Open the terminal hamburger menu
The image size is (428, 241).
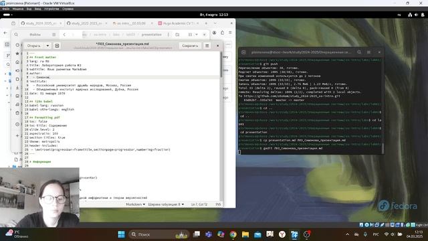[x=368, y=52]
